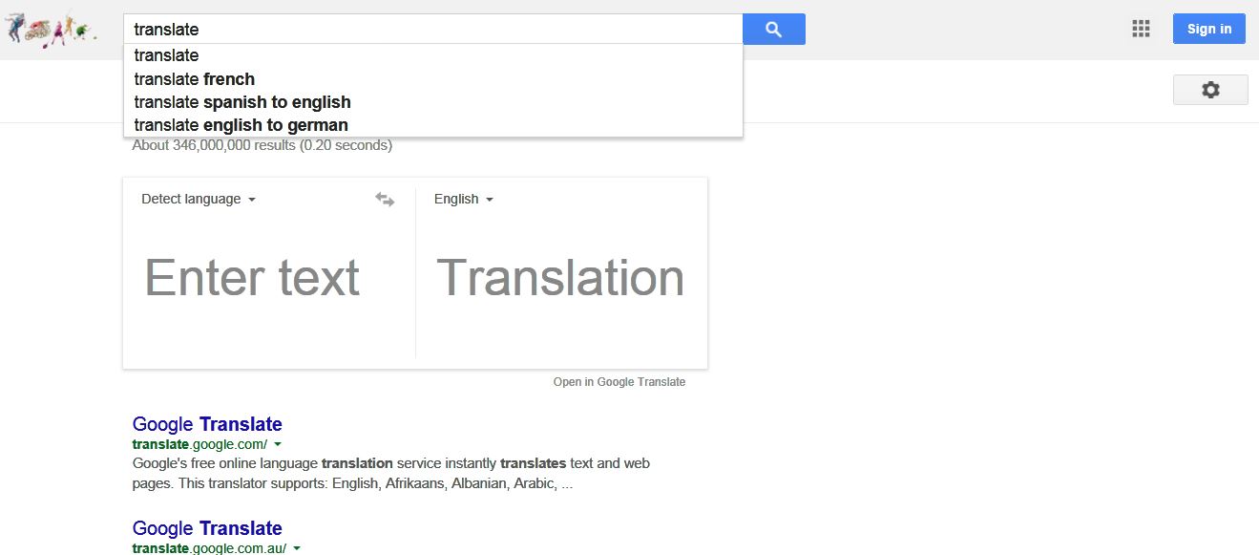1259x555 pixels.
Task: Open the result options arrow beside translate.google.com
Action: [277, 444]
